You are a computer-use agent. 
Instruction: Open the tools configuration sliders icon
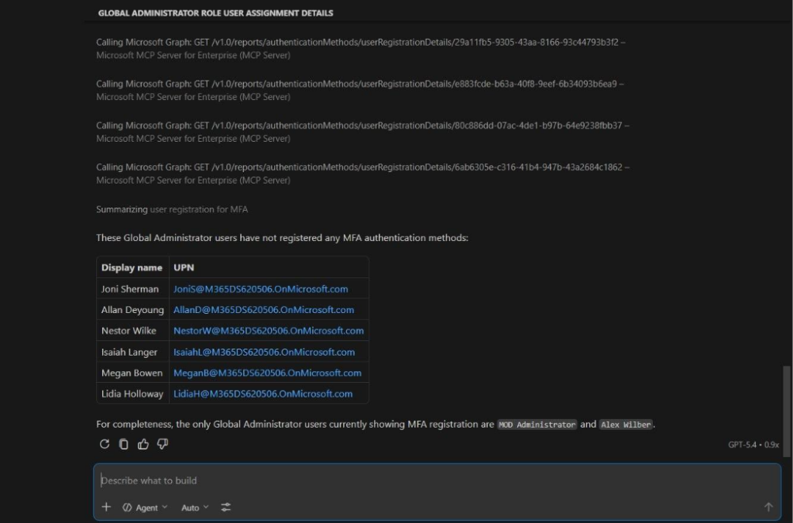pyautogui.click(x=226, y=508)
